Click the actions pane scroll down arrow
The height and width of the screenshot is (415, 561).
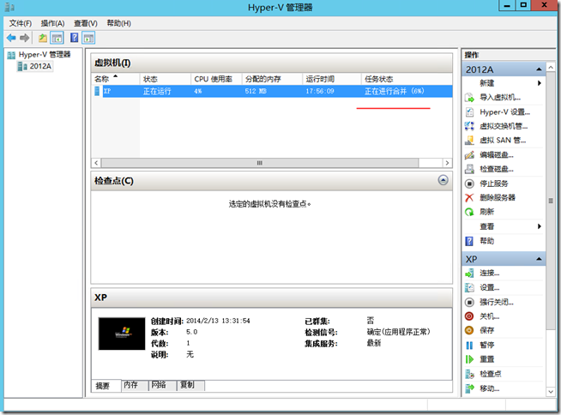[x=551, y=392]
